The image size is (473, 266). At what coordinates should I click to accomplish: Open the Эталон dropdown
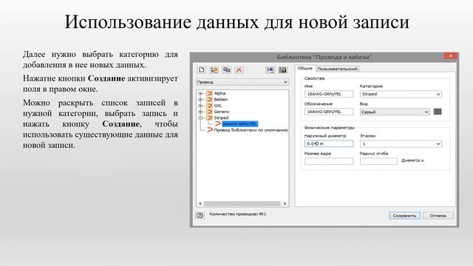coord(401,144)
